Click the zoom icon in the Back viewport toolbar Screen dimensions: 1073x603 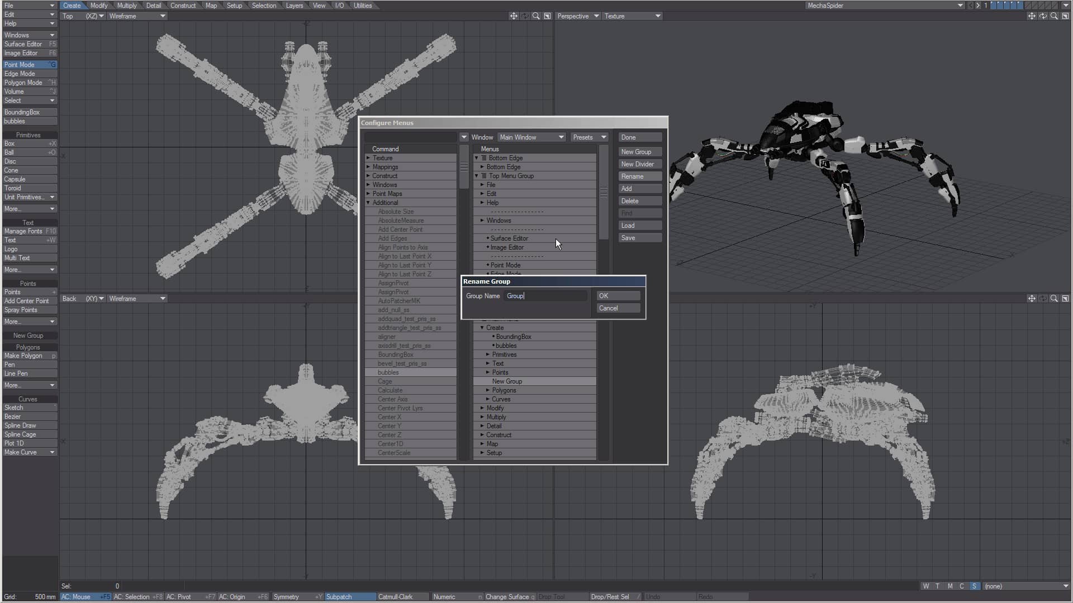(535, 299)
